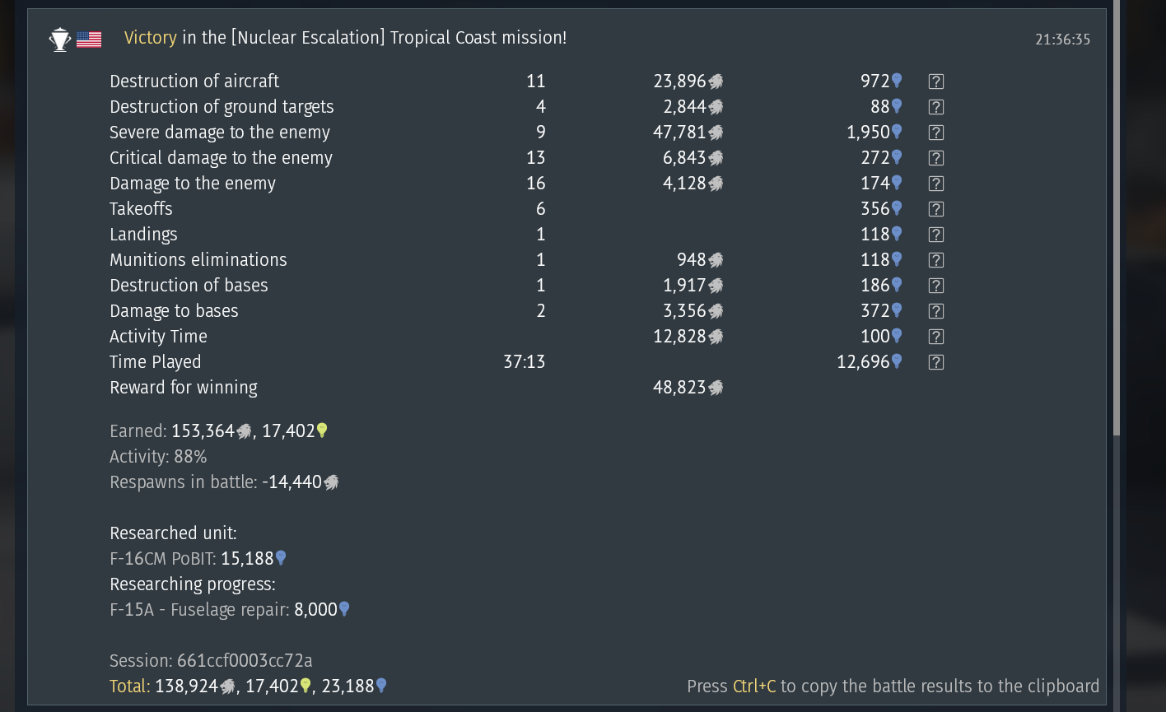Open question mark icon next to Takeoffs
This screenshot has height=712, width=1166.
[935, 209]
